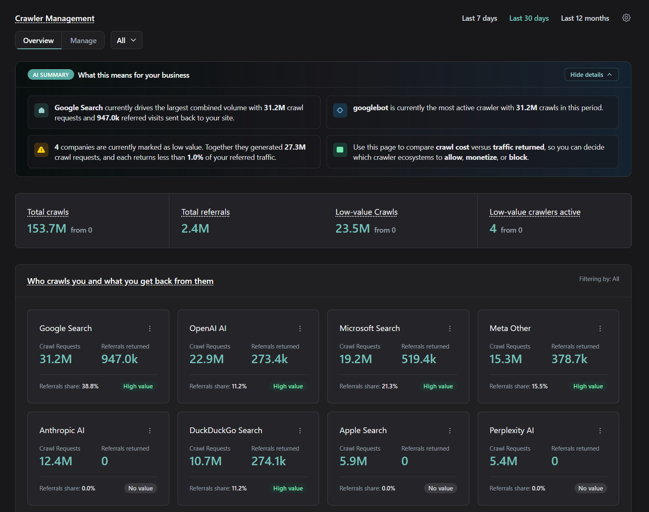Open Meta Other card three-dot menu

pos(600,329)
